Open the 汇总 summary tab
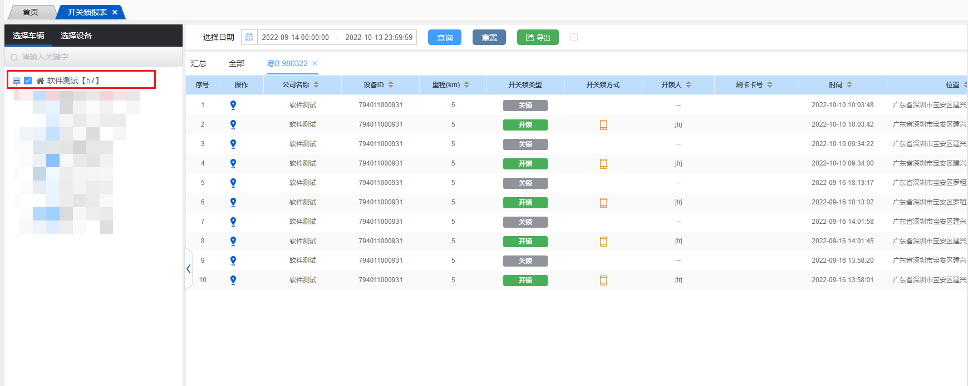Viewport: 968px width, 386px height. [199, 63]
